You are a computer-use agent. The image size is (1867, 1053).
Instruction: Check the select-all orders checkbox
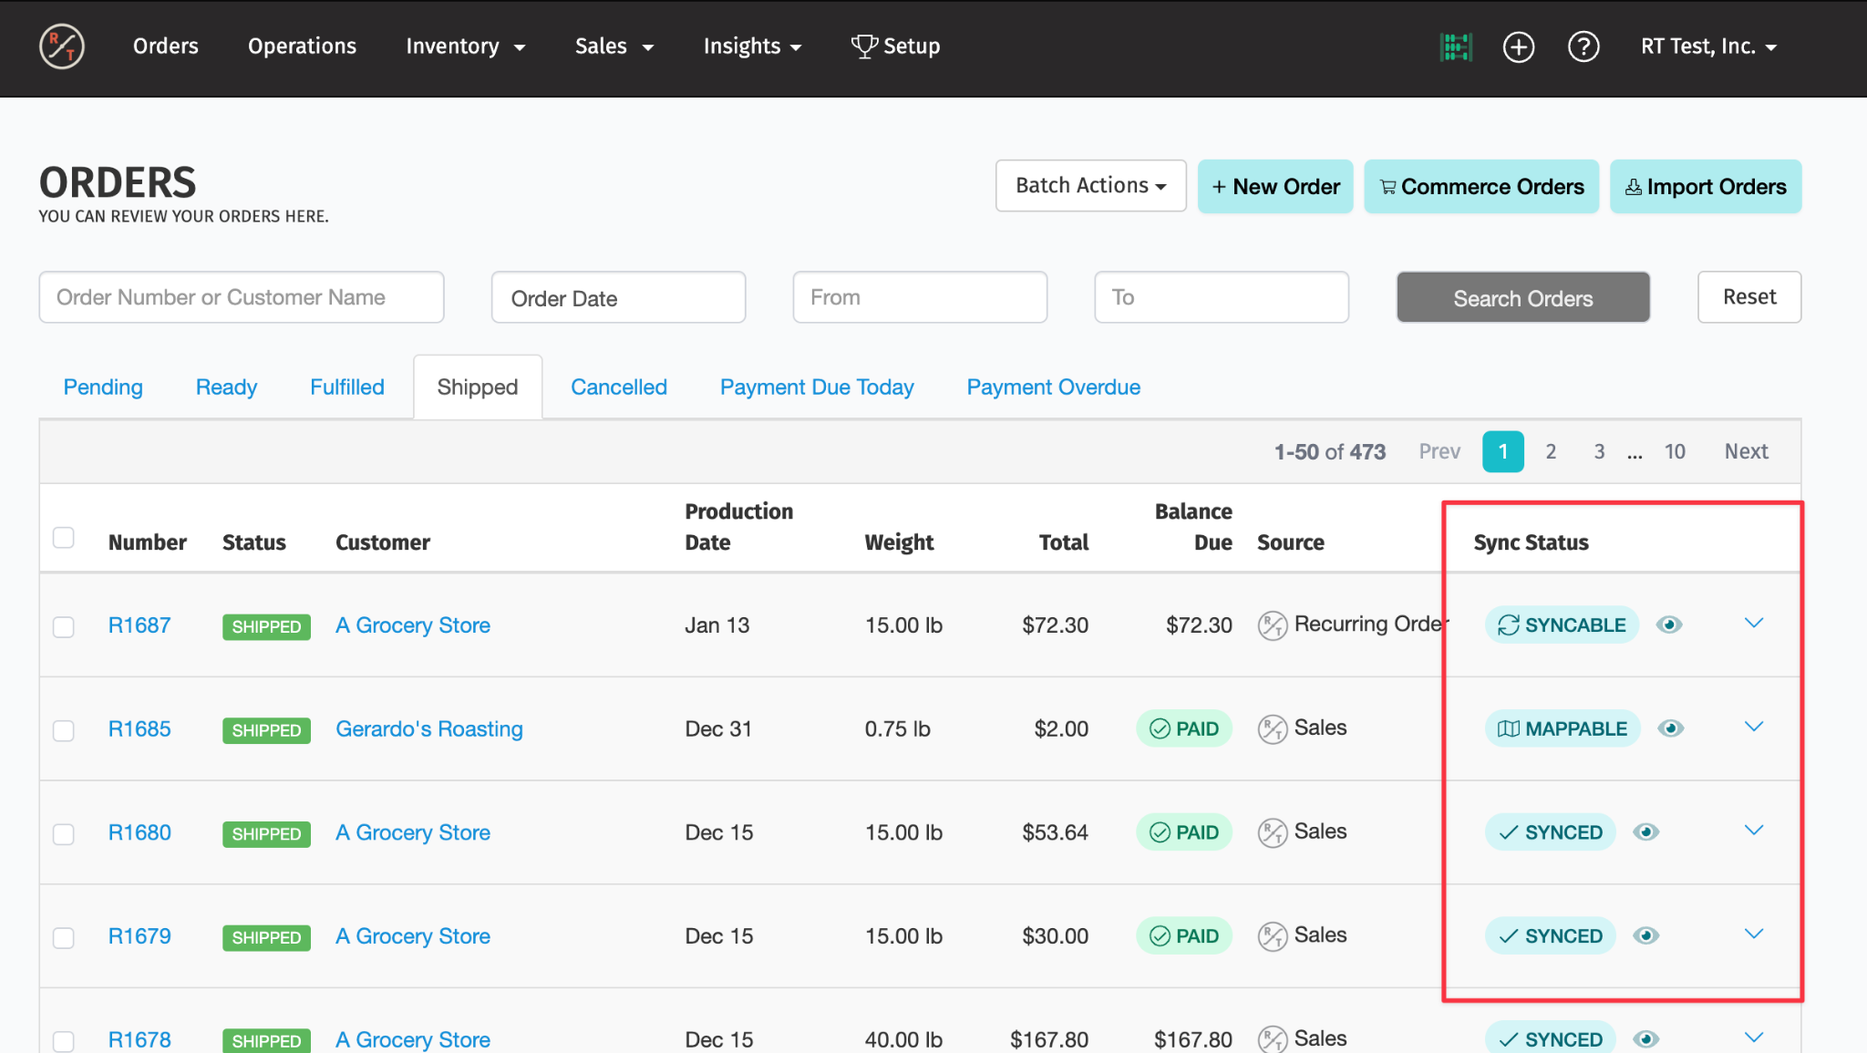pos(64,538)
